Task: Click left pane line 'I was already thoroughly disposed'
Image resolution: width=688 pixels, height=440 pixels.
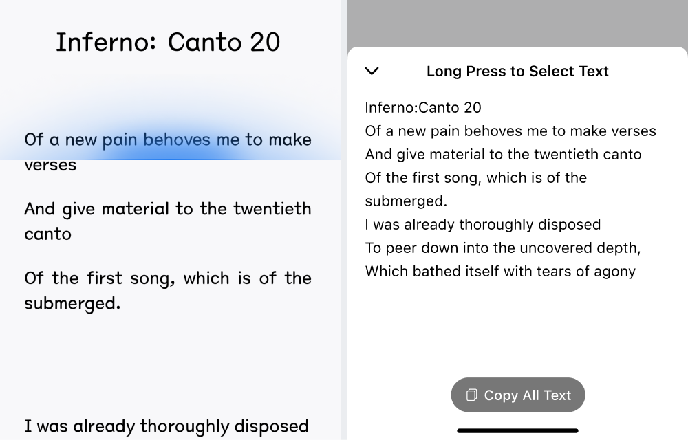Action: click(166, 426)
